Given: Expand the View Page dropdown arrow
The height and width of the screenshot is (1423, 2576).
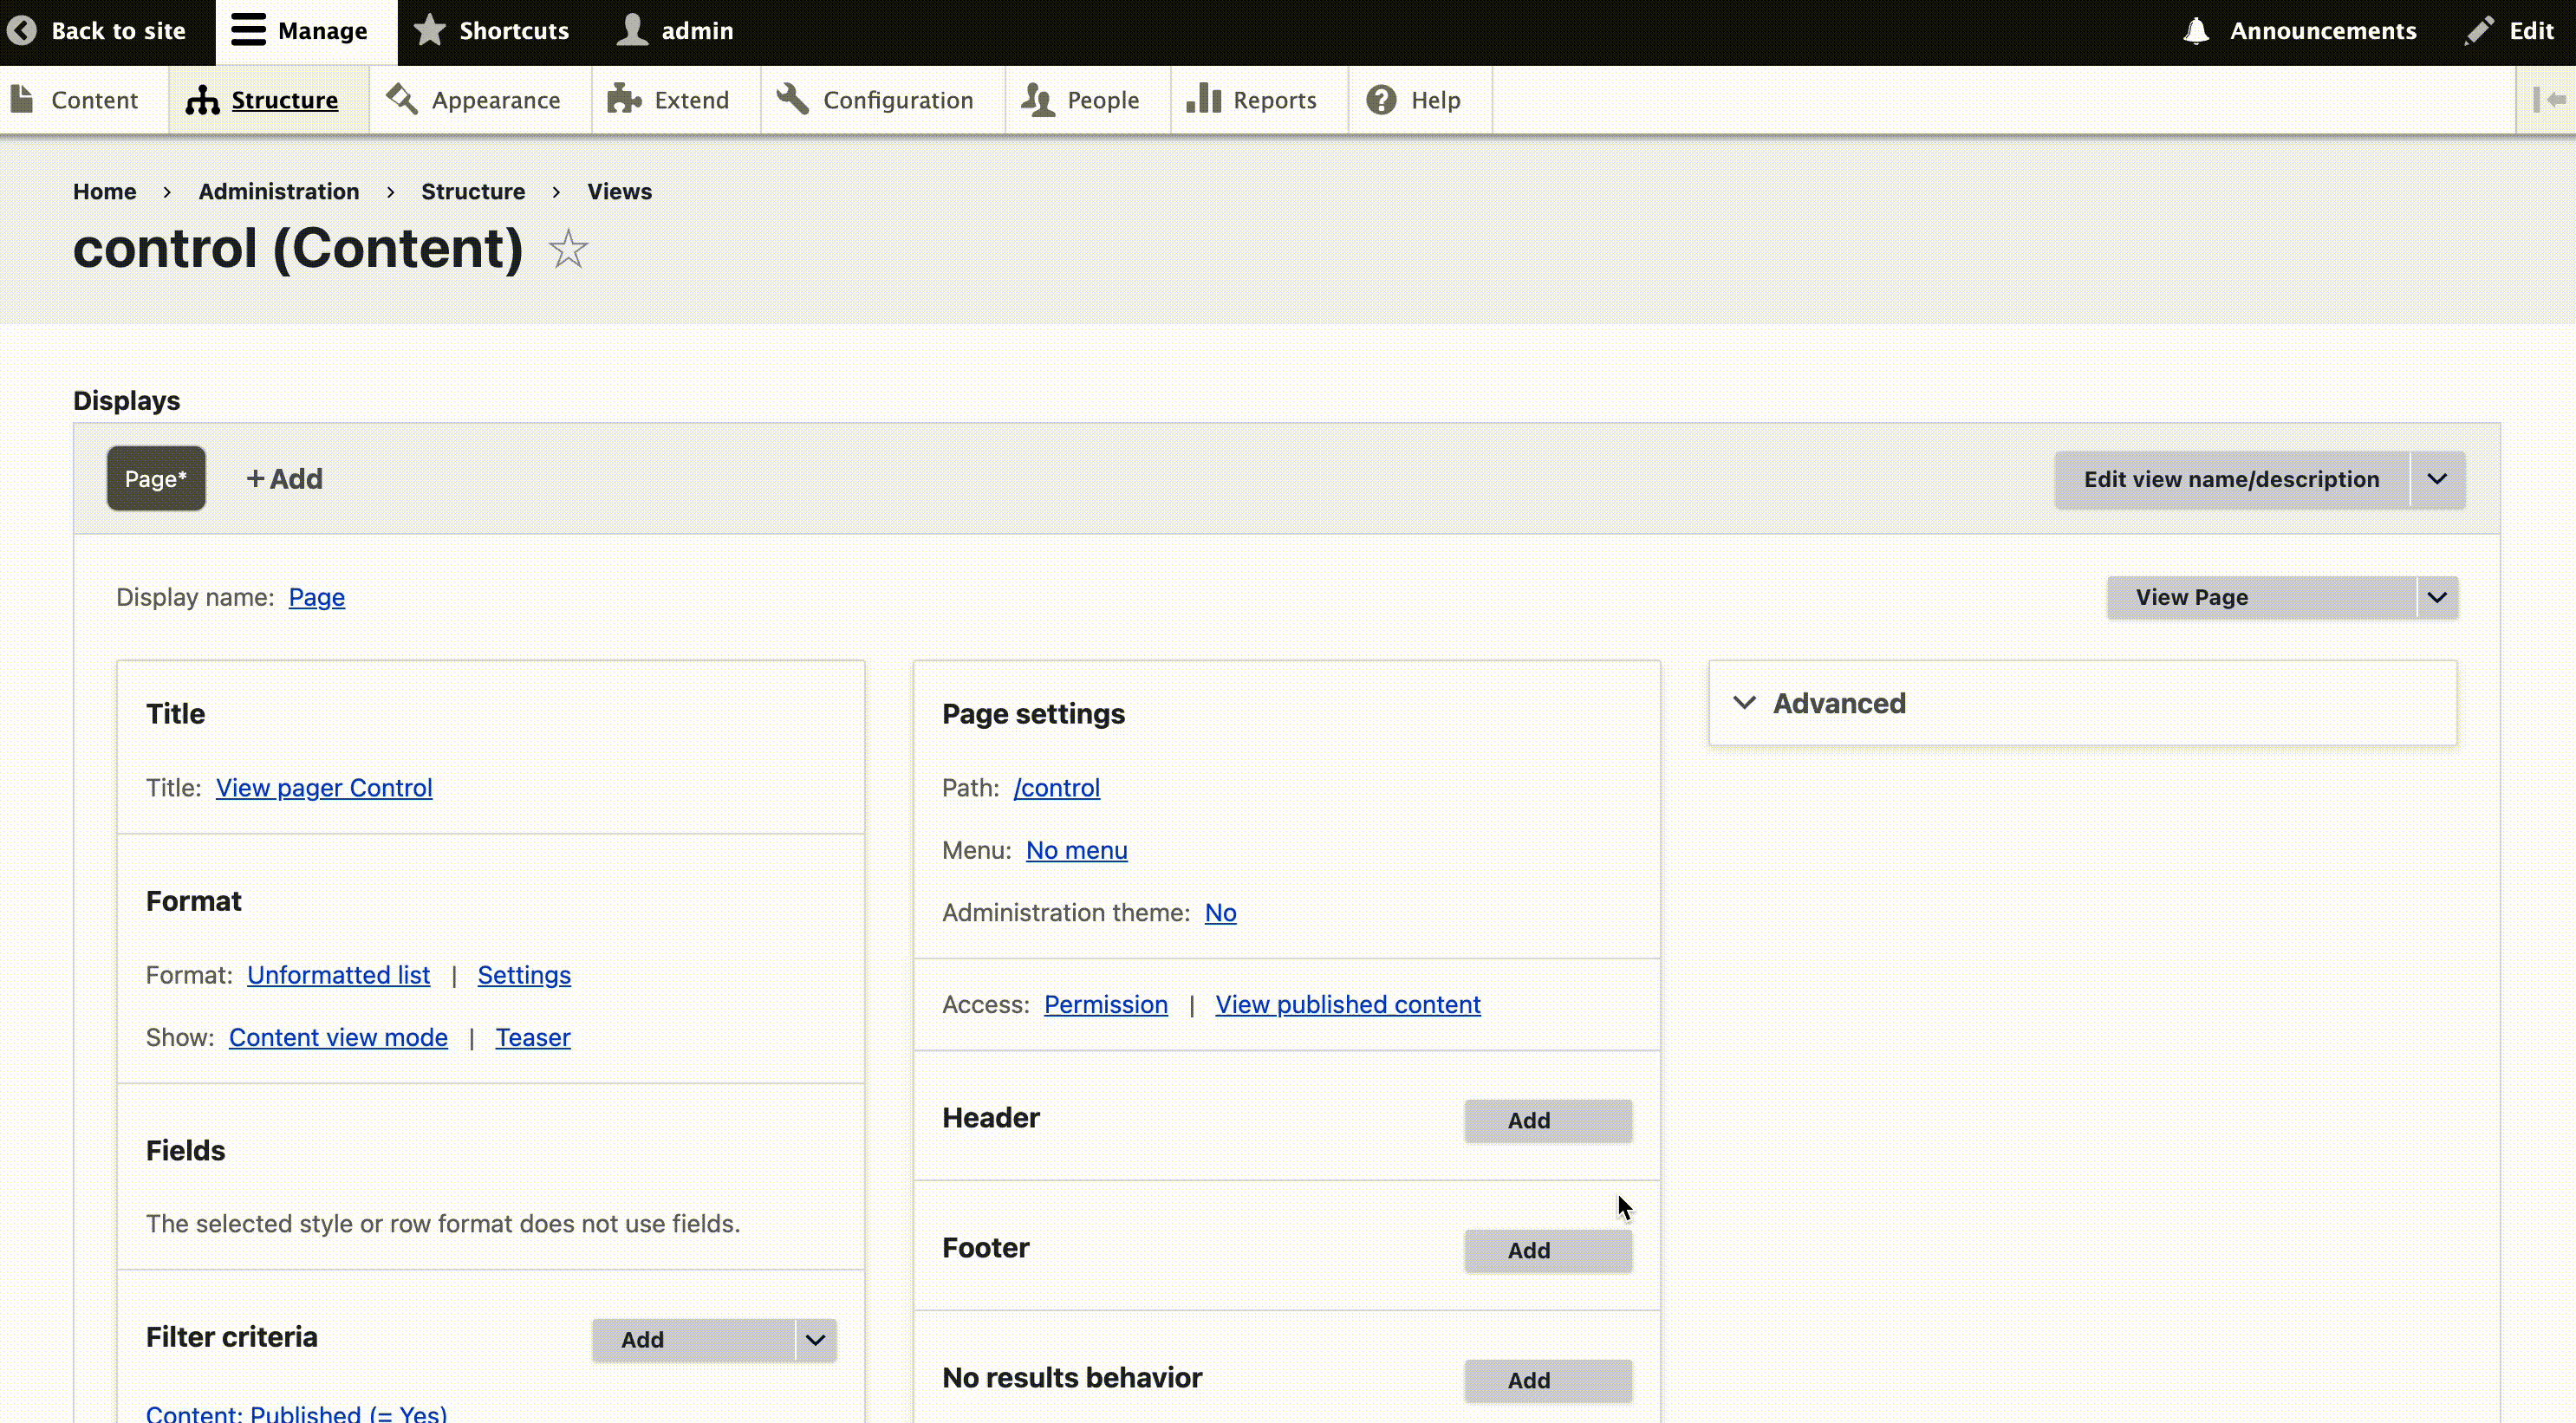Looking at the screenshot, I should (2437, 598).
